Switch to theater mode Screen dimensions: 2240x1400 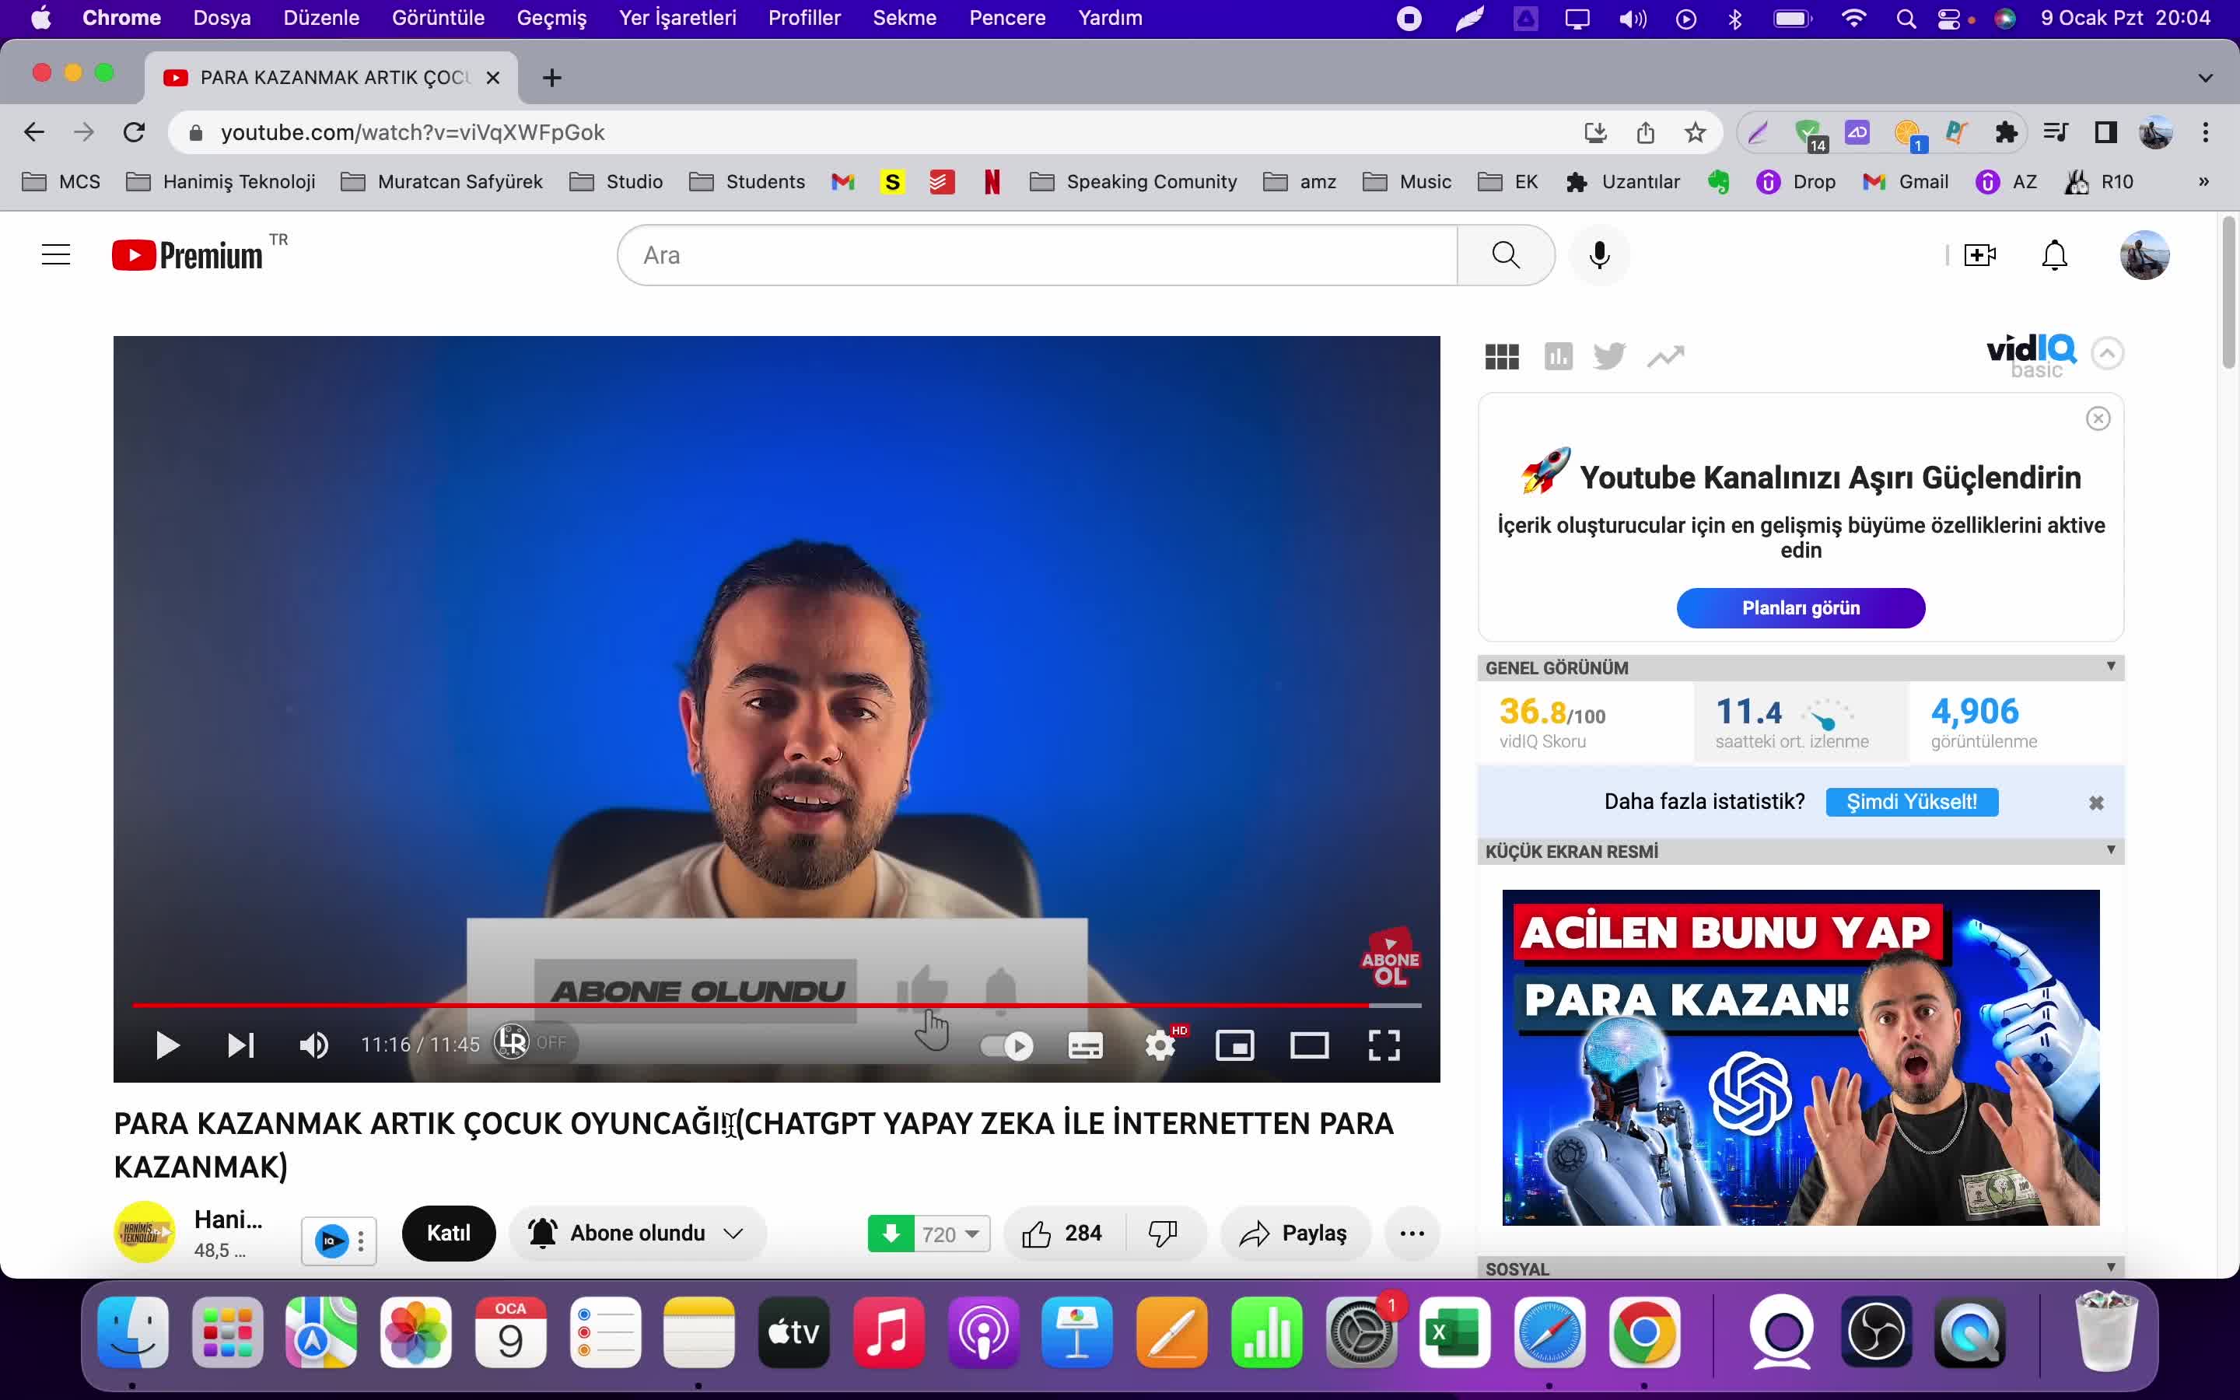(x=1309, y=1046)
